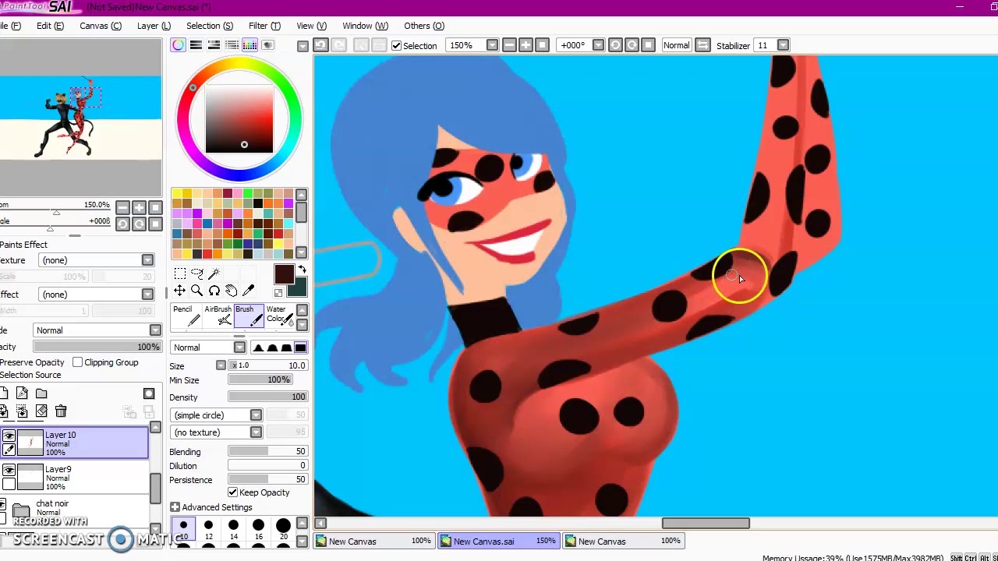Toggle the Selection checkbox
This screenshot has height=561, width=998.
(396, 46)
